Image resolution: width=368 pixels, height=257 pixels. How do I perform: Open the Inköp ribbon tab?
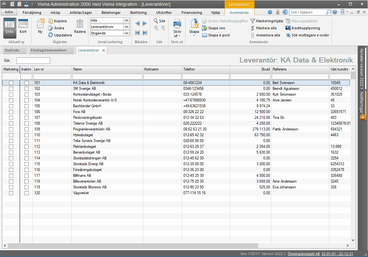click(55, 13)
